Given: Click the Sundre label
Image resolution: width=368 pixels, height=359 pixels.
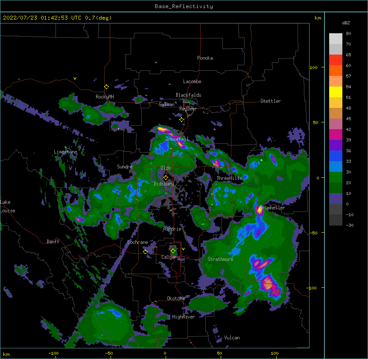Looking at the screenshot, I should point(125,167).
